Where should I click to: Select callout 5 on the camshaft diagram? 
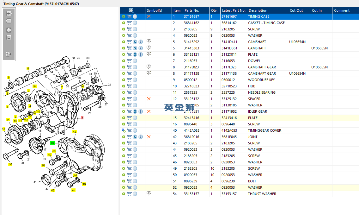(x=28, y=69)
